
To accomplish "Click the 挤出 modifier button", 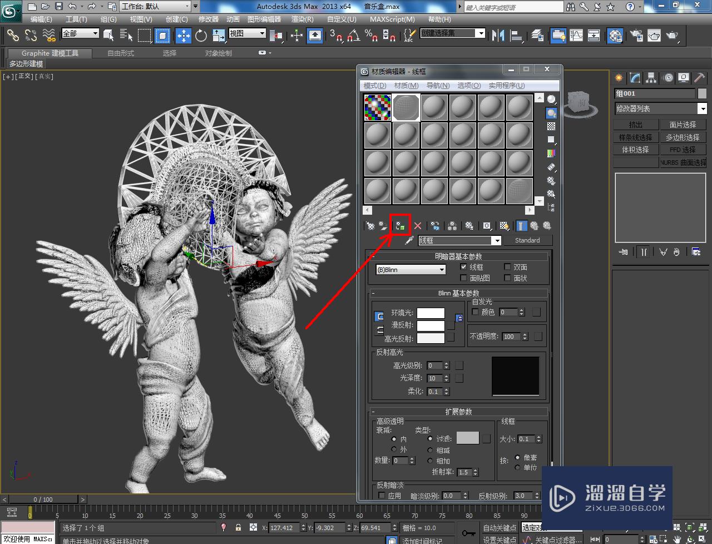I will tap(636, 125).
